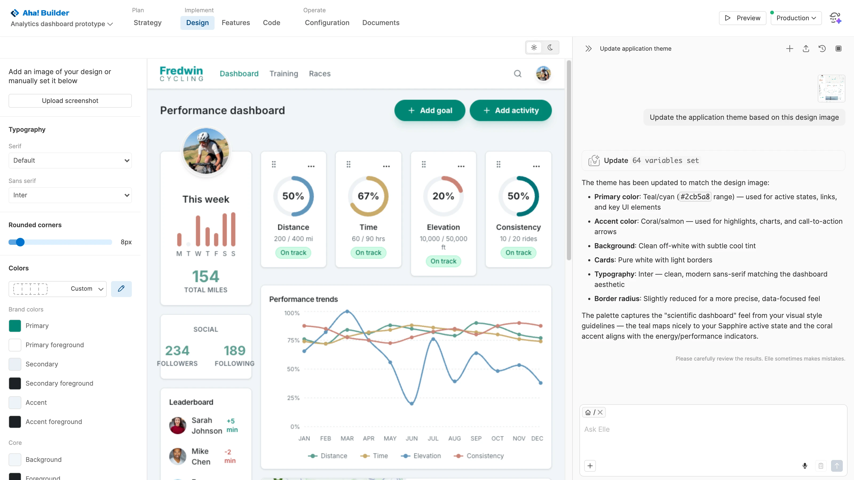Screen dimensions: 854x480
Task: Open chat history clock icon
Action: [x=822, y=49]
